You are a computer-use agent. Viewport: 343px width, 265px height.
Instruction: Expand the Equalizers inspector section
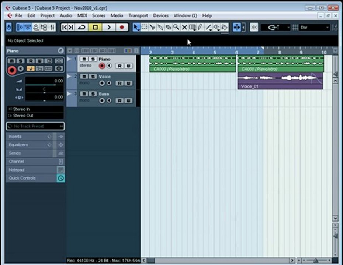click(35, 145)
